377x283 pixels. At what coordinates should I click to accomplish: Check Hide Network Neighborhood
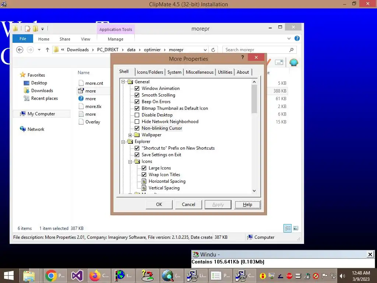(x=137, y=122)
